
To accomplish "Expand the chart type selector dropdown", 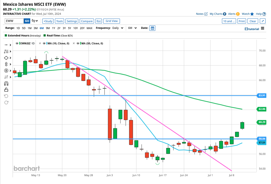I will coord(35,21).
